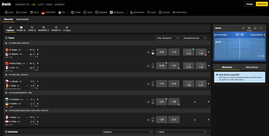Open Meine Wetten in navigation bar
The width and height of the screenshot is (269, 136).
click(x=137, y=12)
